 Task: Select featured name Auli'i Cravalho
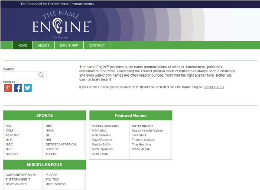[101, 135]
